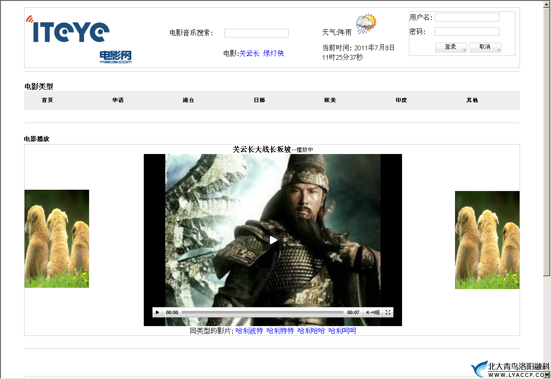Select the 欧美 category
Screen dimensions: 551x379
pos(330,100)
